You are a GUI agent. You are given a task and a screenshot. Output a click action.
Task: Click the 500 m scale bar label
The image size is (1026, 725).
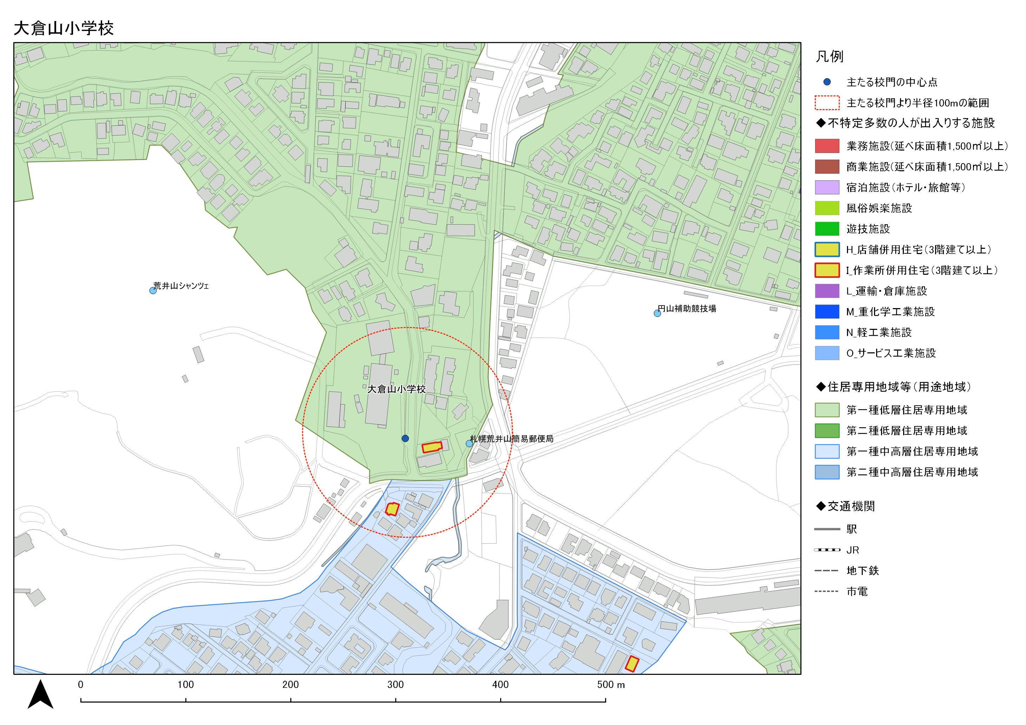click(611, 684)
